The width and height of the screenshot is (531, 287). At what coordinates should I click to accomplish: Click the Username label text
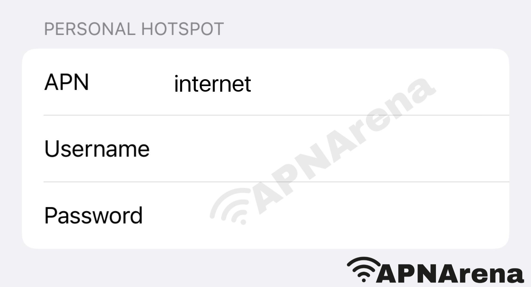96,148
